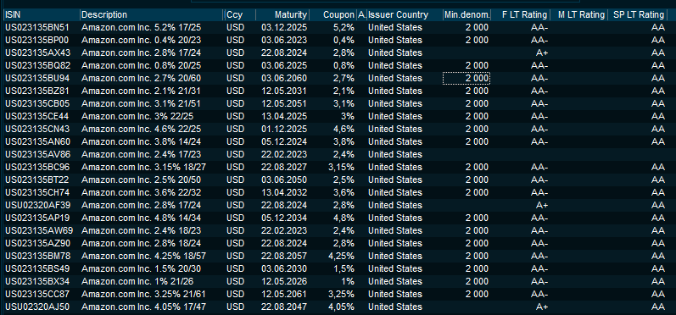Select ISIN US023135BU94
Screen dimensions: 676x315
coord(37,78)
